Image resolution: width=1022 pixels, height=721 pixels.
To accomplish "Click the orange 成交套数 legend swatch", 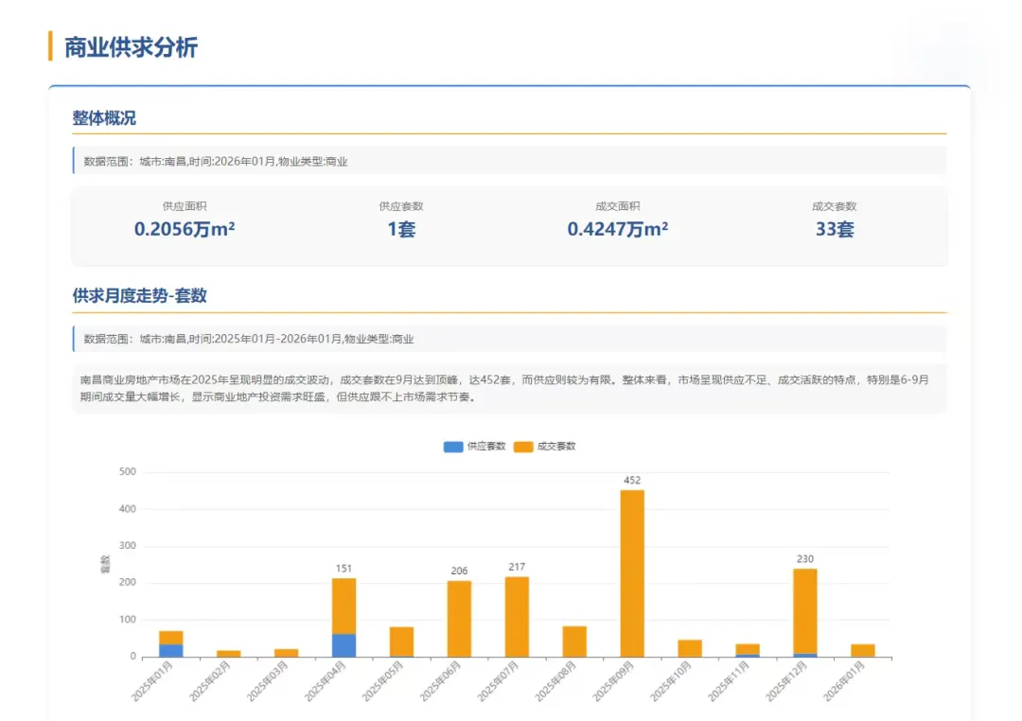I will [x=523, y=447].
